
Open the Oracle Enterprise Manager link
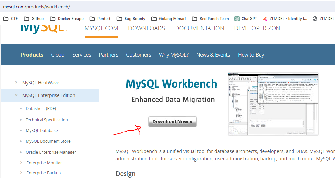tap(51, 152)
